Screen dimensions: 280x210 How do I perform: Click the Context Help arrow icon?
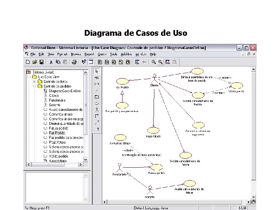[84, 62]
